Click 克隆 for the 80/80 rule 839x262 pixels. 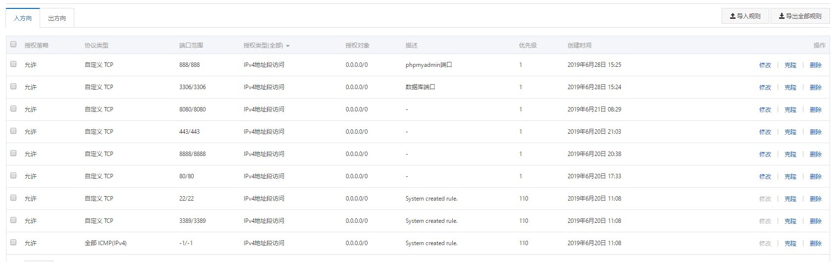click(x=790, y=177)
